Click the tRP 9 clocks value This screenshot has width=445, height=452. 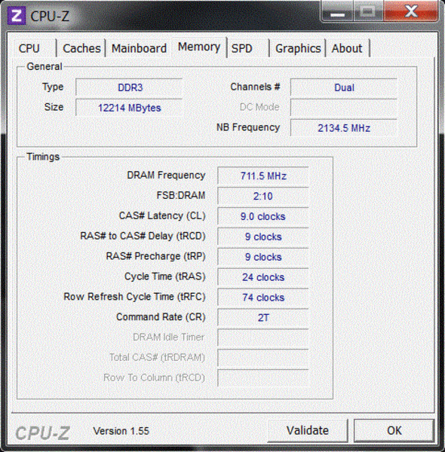tap(263, 257)
